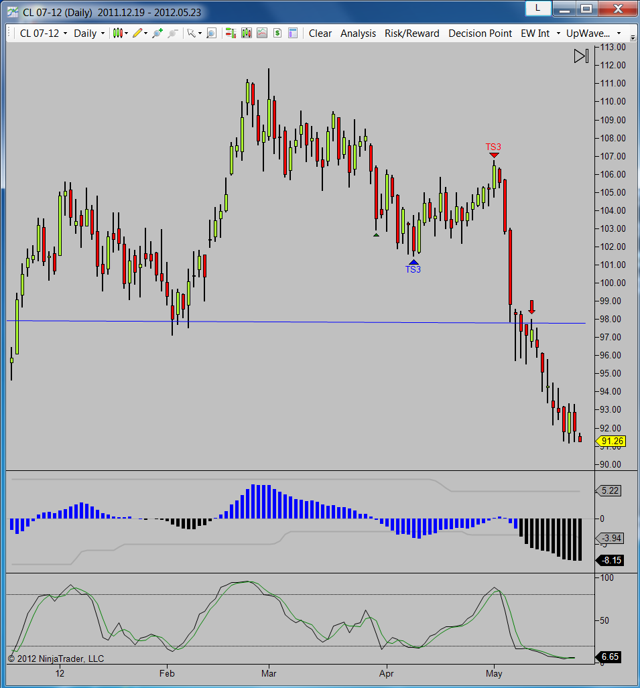Select the blue horizontal line at 98.00

(x=296, y=322)
